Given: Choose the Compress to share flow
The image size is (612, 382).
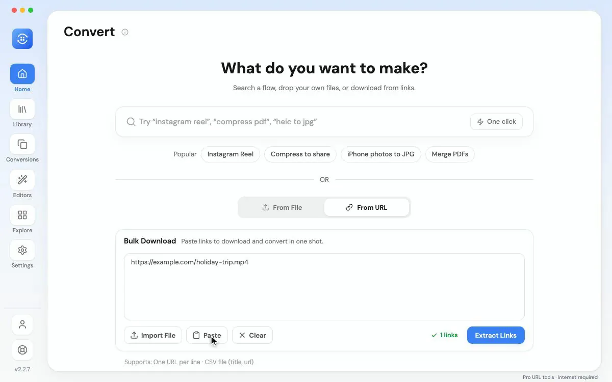Looking at the screenshot, I should tap(300, 154).
